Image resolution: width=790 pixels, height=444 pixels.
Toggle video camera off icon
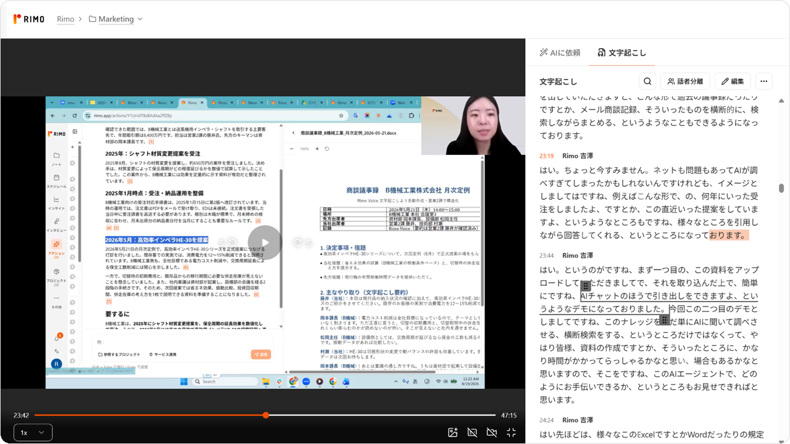click(492, 432)
